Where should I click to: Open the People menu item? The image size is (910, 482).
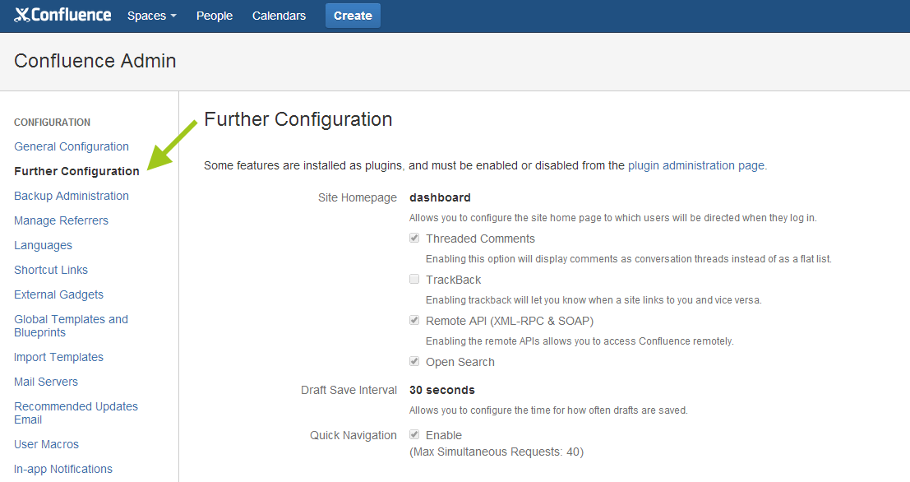214,16
